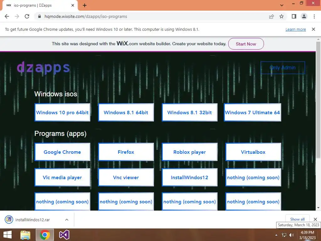The height and width of the screenshot is (241, 321).
Task: Download Windows 8.1 64bit iso
Action: click(x=126, y=112)
